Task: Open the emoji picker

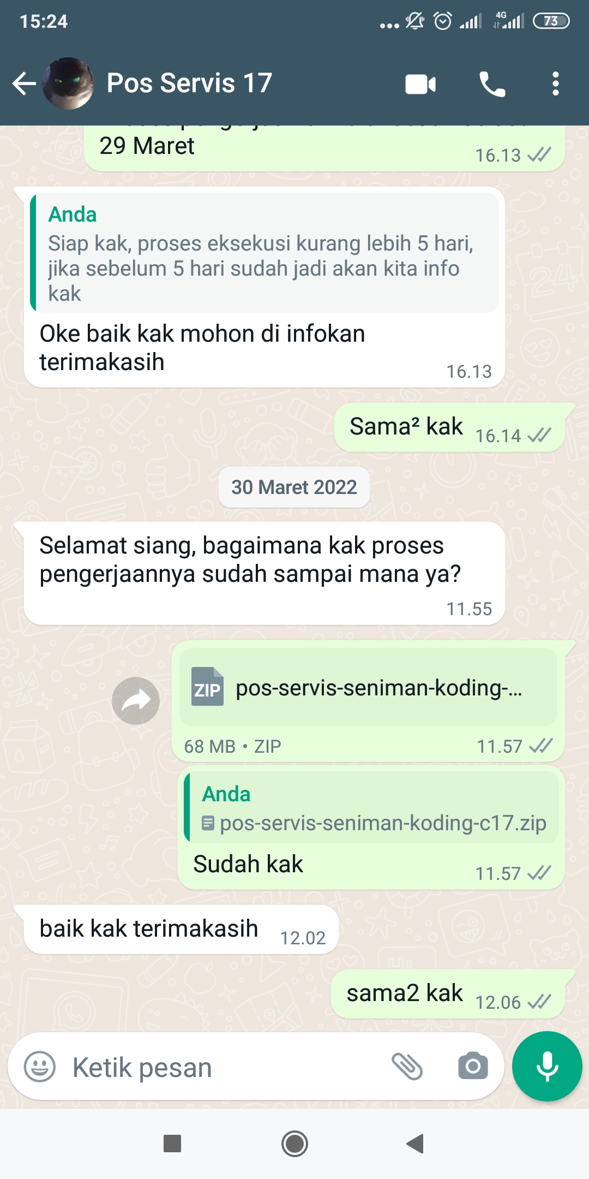Action: [x=40, y=1067]
